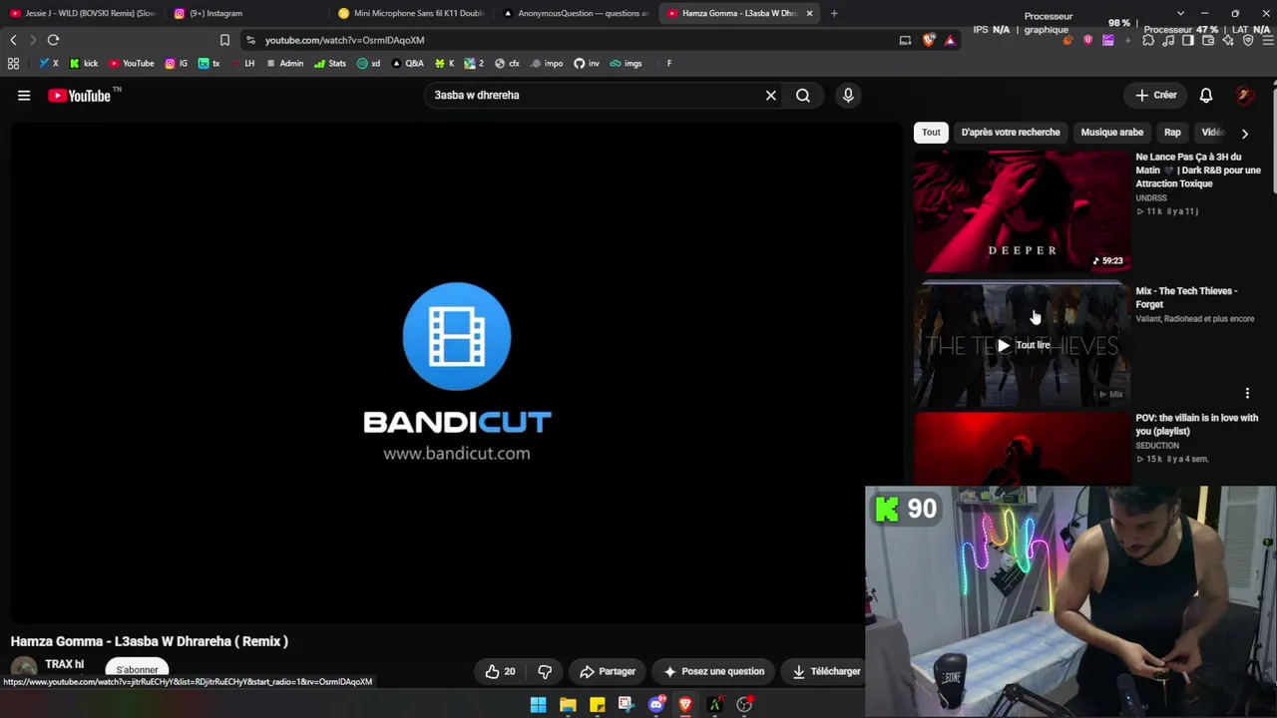Click the Créer button
This screenshot has width=1277, height=718.
(x=1156, y=96)
